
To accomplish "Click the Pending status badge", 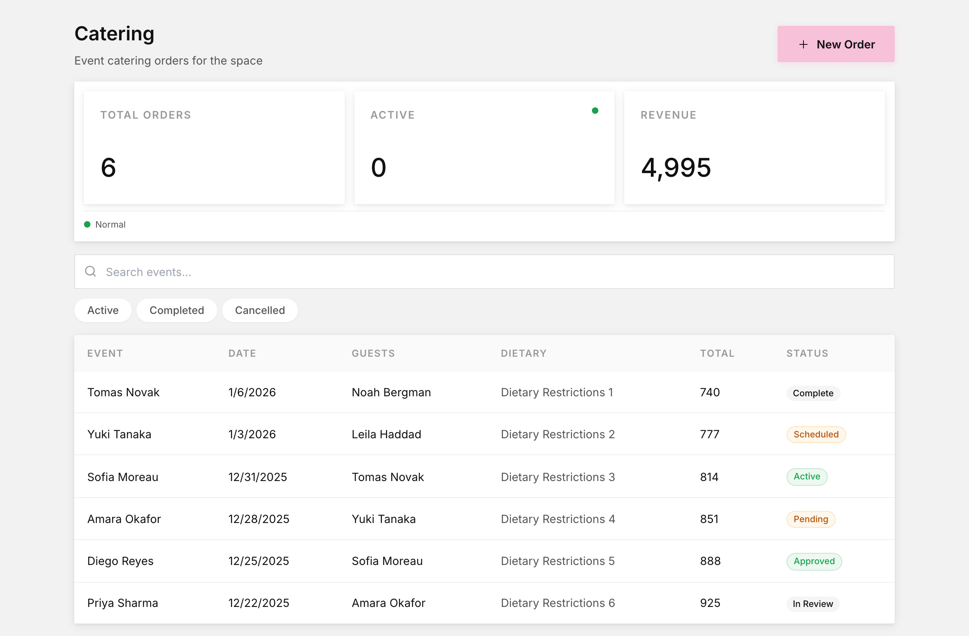I will (810, 519).
